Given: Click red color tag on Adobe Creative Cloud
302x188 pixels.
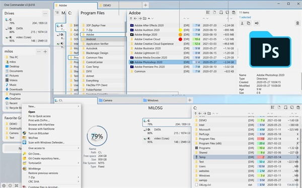Looking at the screenshot, I should click(x=180, y=39).
